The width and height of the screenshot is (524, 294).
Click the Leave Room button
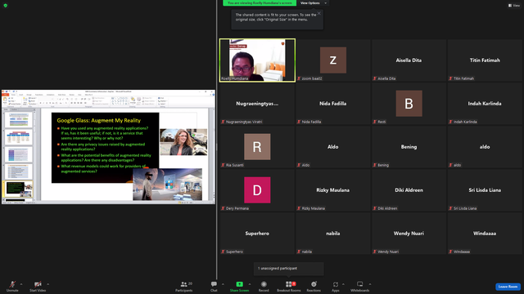click(x=508, y=287)
